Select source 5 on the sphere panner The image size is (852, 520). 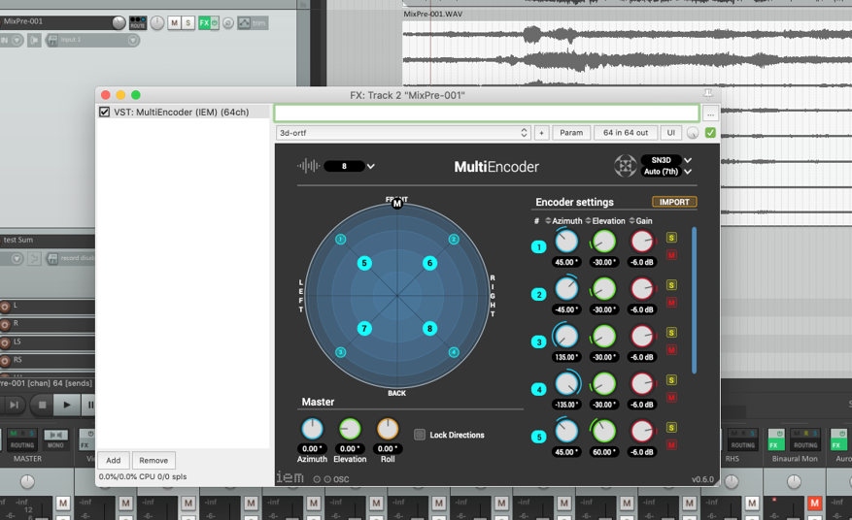(x=364, y=263)
